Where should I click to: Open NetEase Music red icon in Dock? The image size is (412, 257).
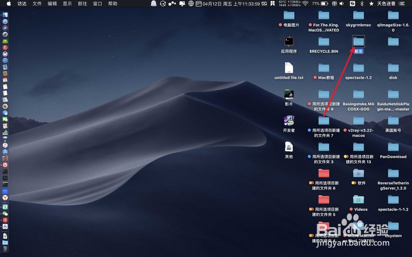tap(5, 220)
